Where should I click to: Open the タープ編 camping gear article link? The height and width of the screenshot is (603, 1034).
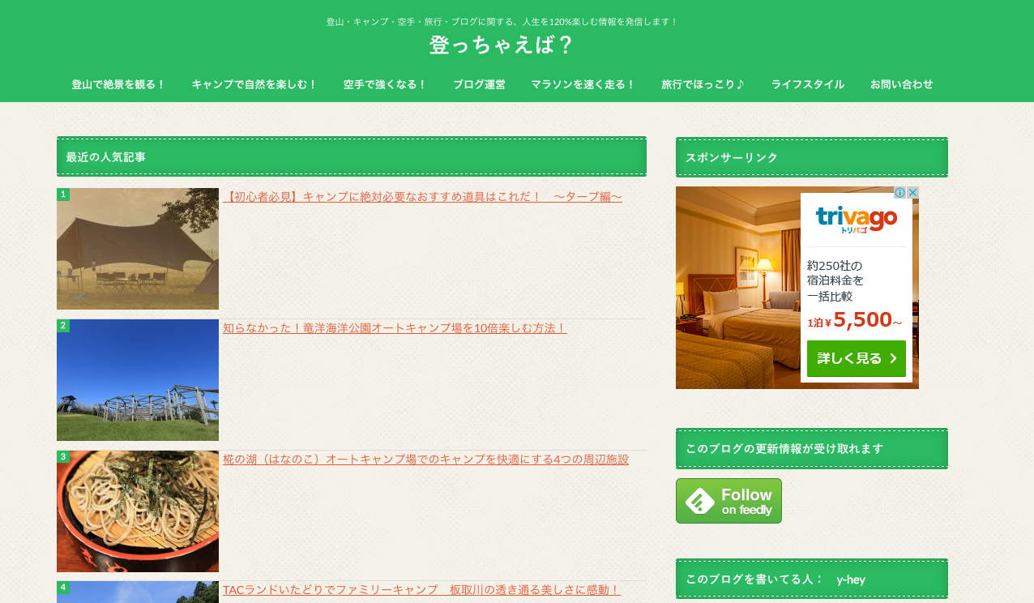[423, 197]
